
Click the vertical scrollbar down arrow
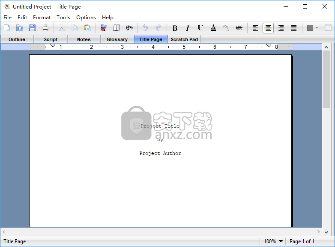tap(326, 232)
